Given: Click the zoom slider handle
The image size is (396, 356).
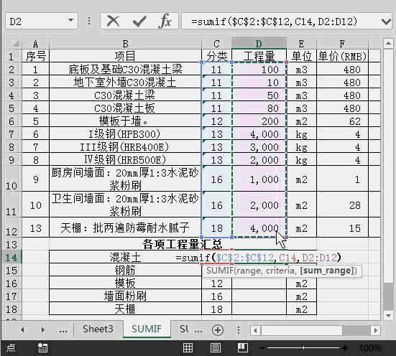Looking at the screenshot, I should pyautogui.click(x=304, y=348).
